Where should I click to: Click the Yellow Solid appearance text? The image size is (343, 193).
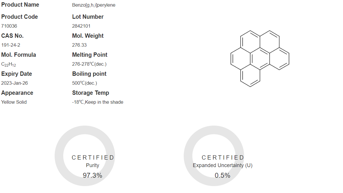(14, 102)
